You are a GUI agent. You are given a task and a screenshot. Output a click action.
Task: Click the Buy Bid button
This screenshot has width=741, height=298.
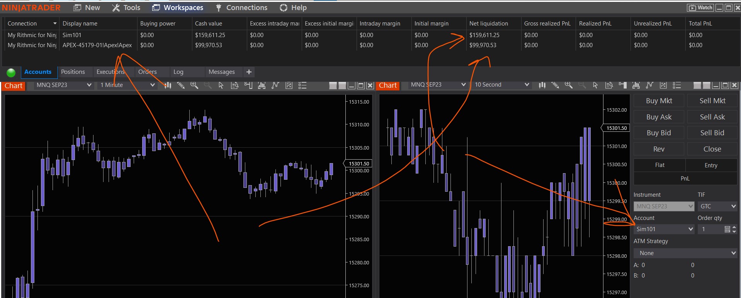659,133
